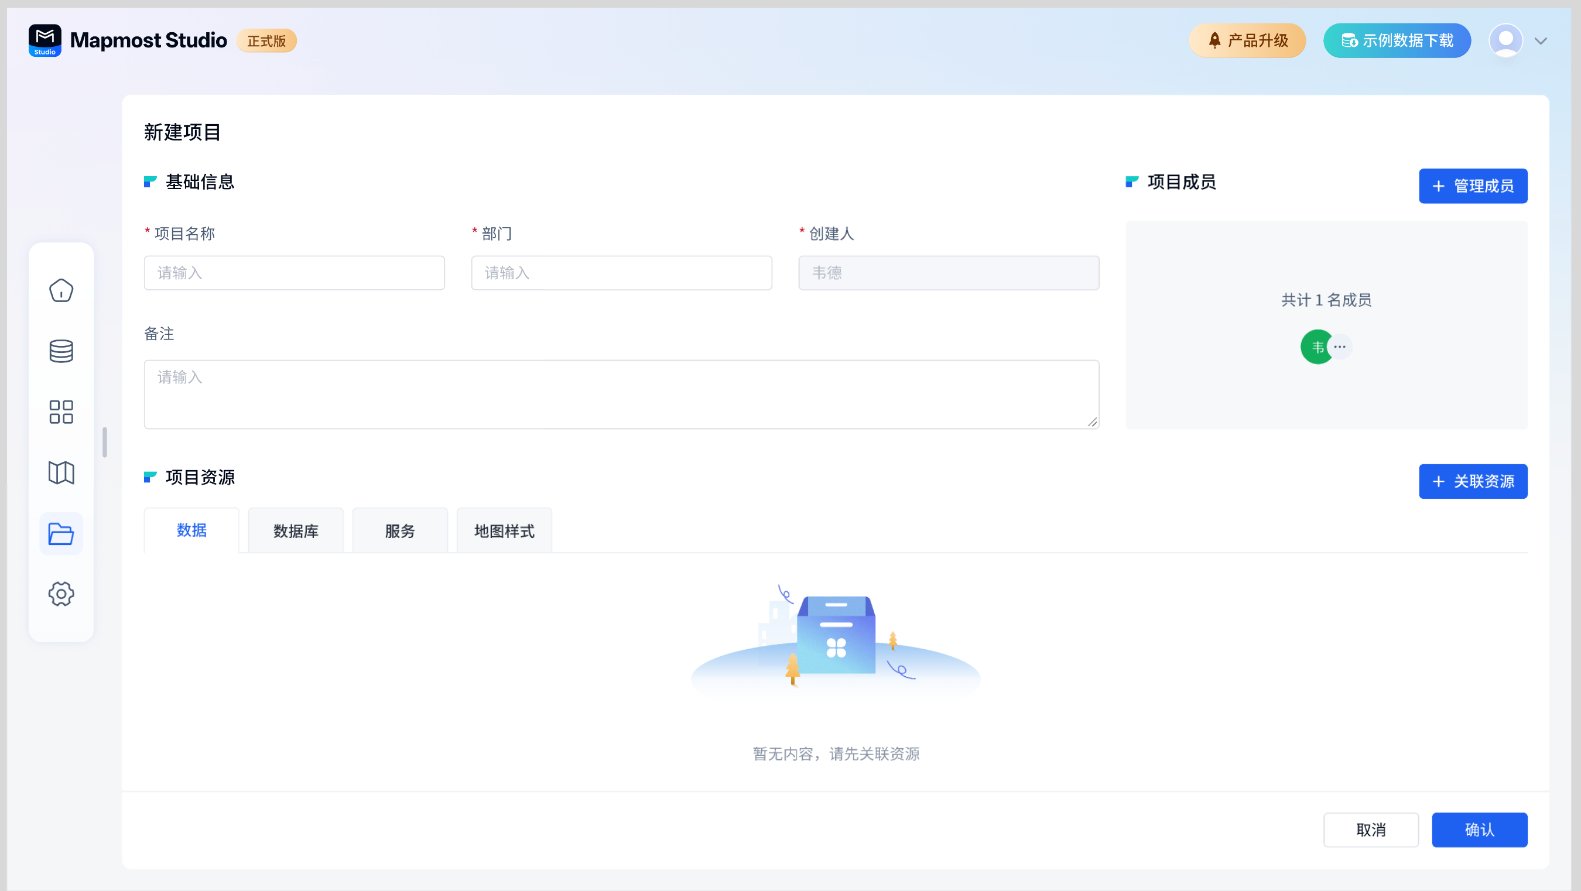Click the sidebar collapse handle bar
This screenshot has height=891, width=1581.
(x=105, y=442)
